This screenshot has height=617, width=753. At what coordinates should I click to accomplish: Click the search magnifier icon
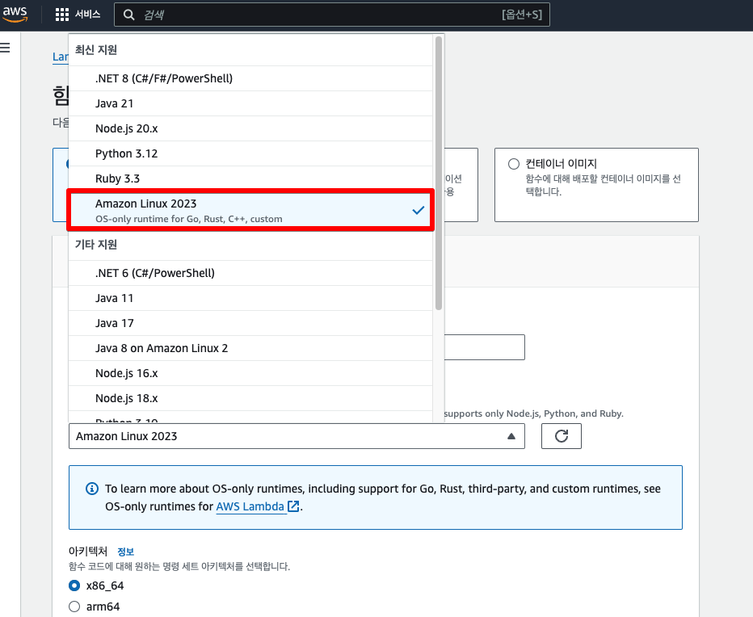click(128, 15)
